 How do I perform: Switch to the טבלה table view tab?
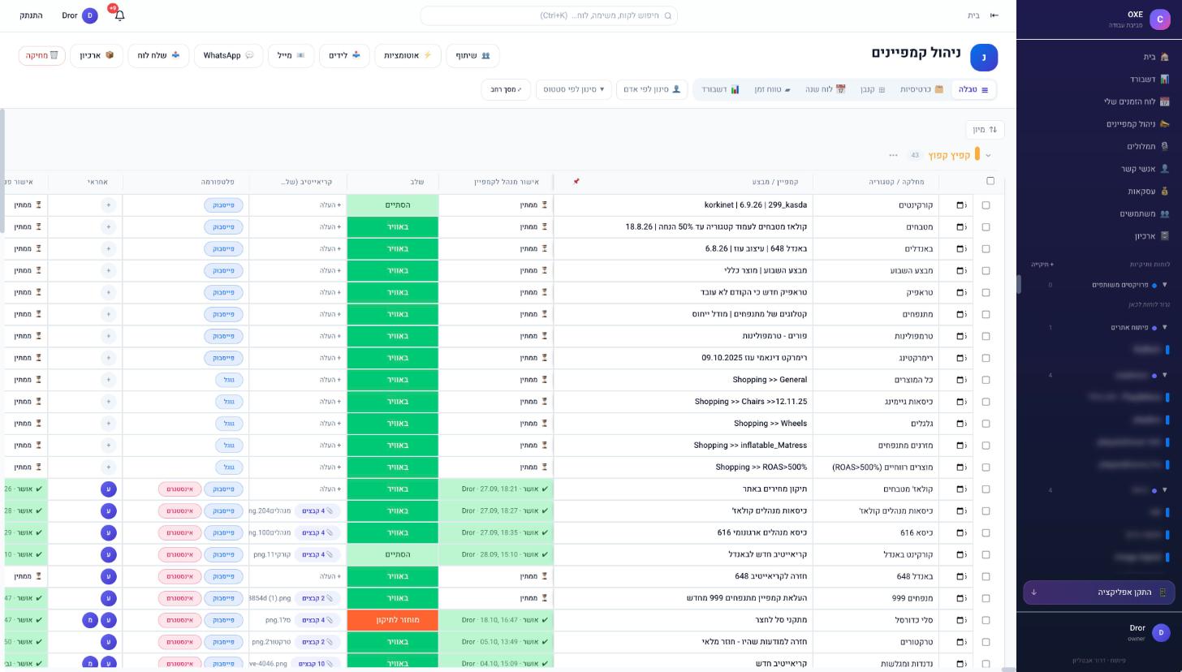click(x=973, y=89)
